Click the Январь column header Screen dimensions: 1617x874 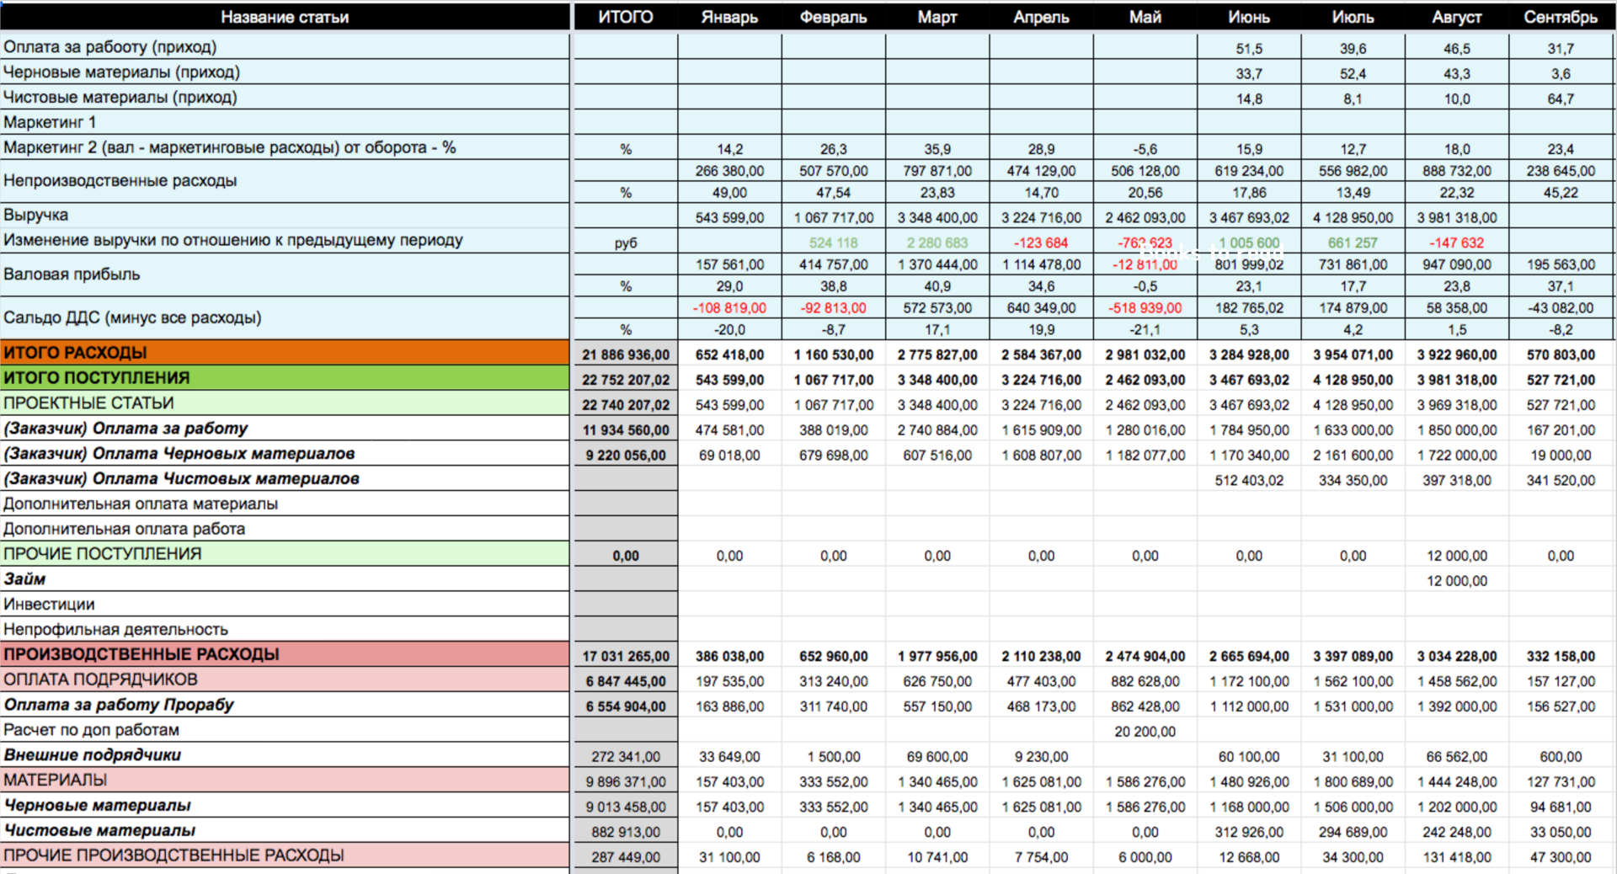pyautogui.click(x=729, y=17)
